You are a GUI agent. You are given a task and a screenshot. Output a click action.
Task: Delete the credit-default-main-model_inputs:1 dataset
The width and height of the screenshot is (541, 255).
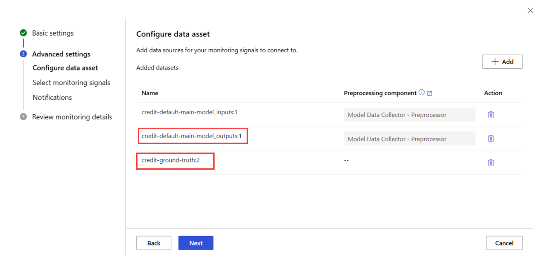coord(491,115)
